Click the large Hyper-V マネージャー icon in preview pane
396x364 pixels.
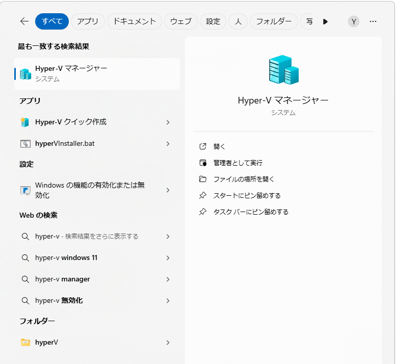point(283,70)
